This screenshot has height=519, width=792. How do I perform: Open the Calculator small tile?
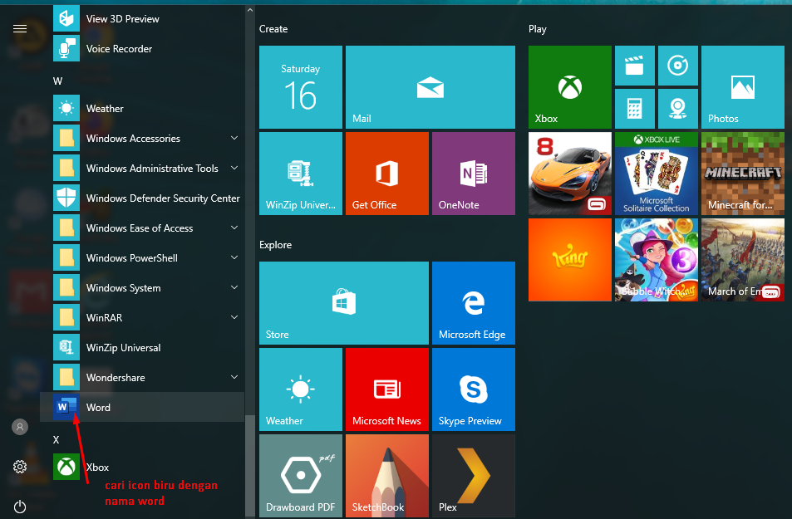click(634, 109)
